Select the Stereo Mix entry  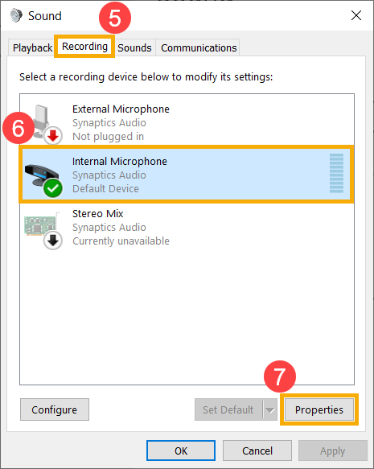[x=187, y=228]
